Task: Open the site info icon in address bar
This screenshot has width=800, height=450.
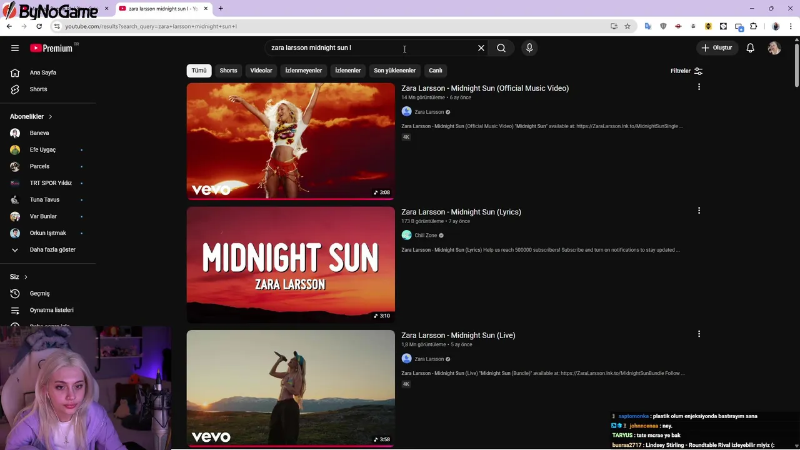Action: pos(57,26)
